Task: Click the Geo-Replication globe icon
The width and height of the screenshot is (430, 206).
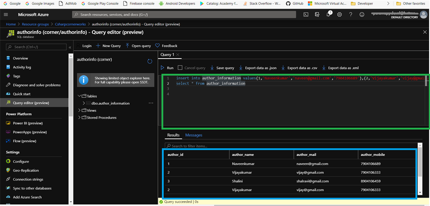Action: click(x=8, y=170)
